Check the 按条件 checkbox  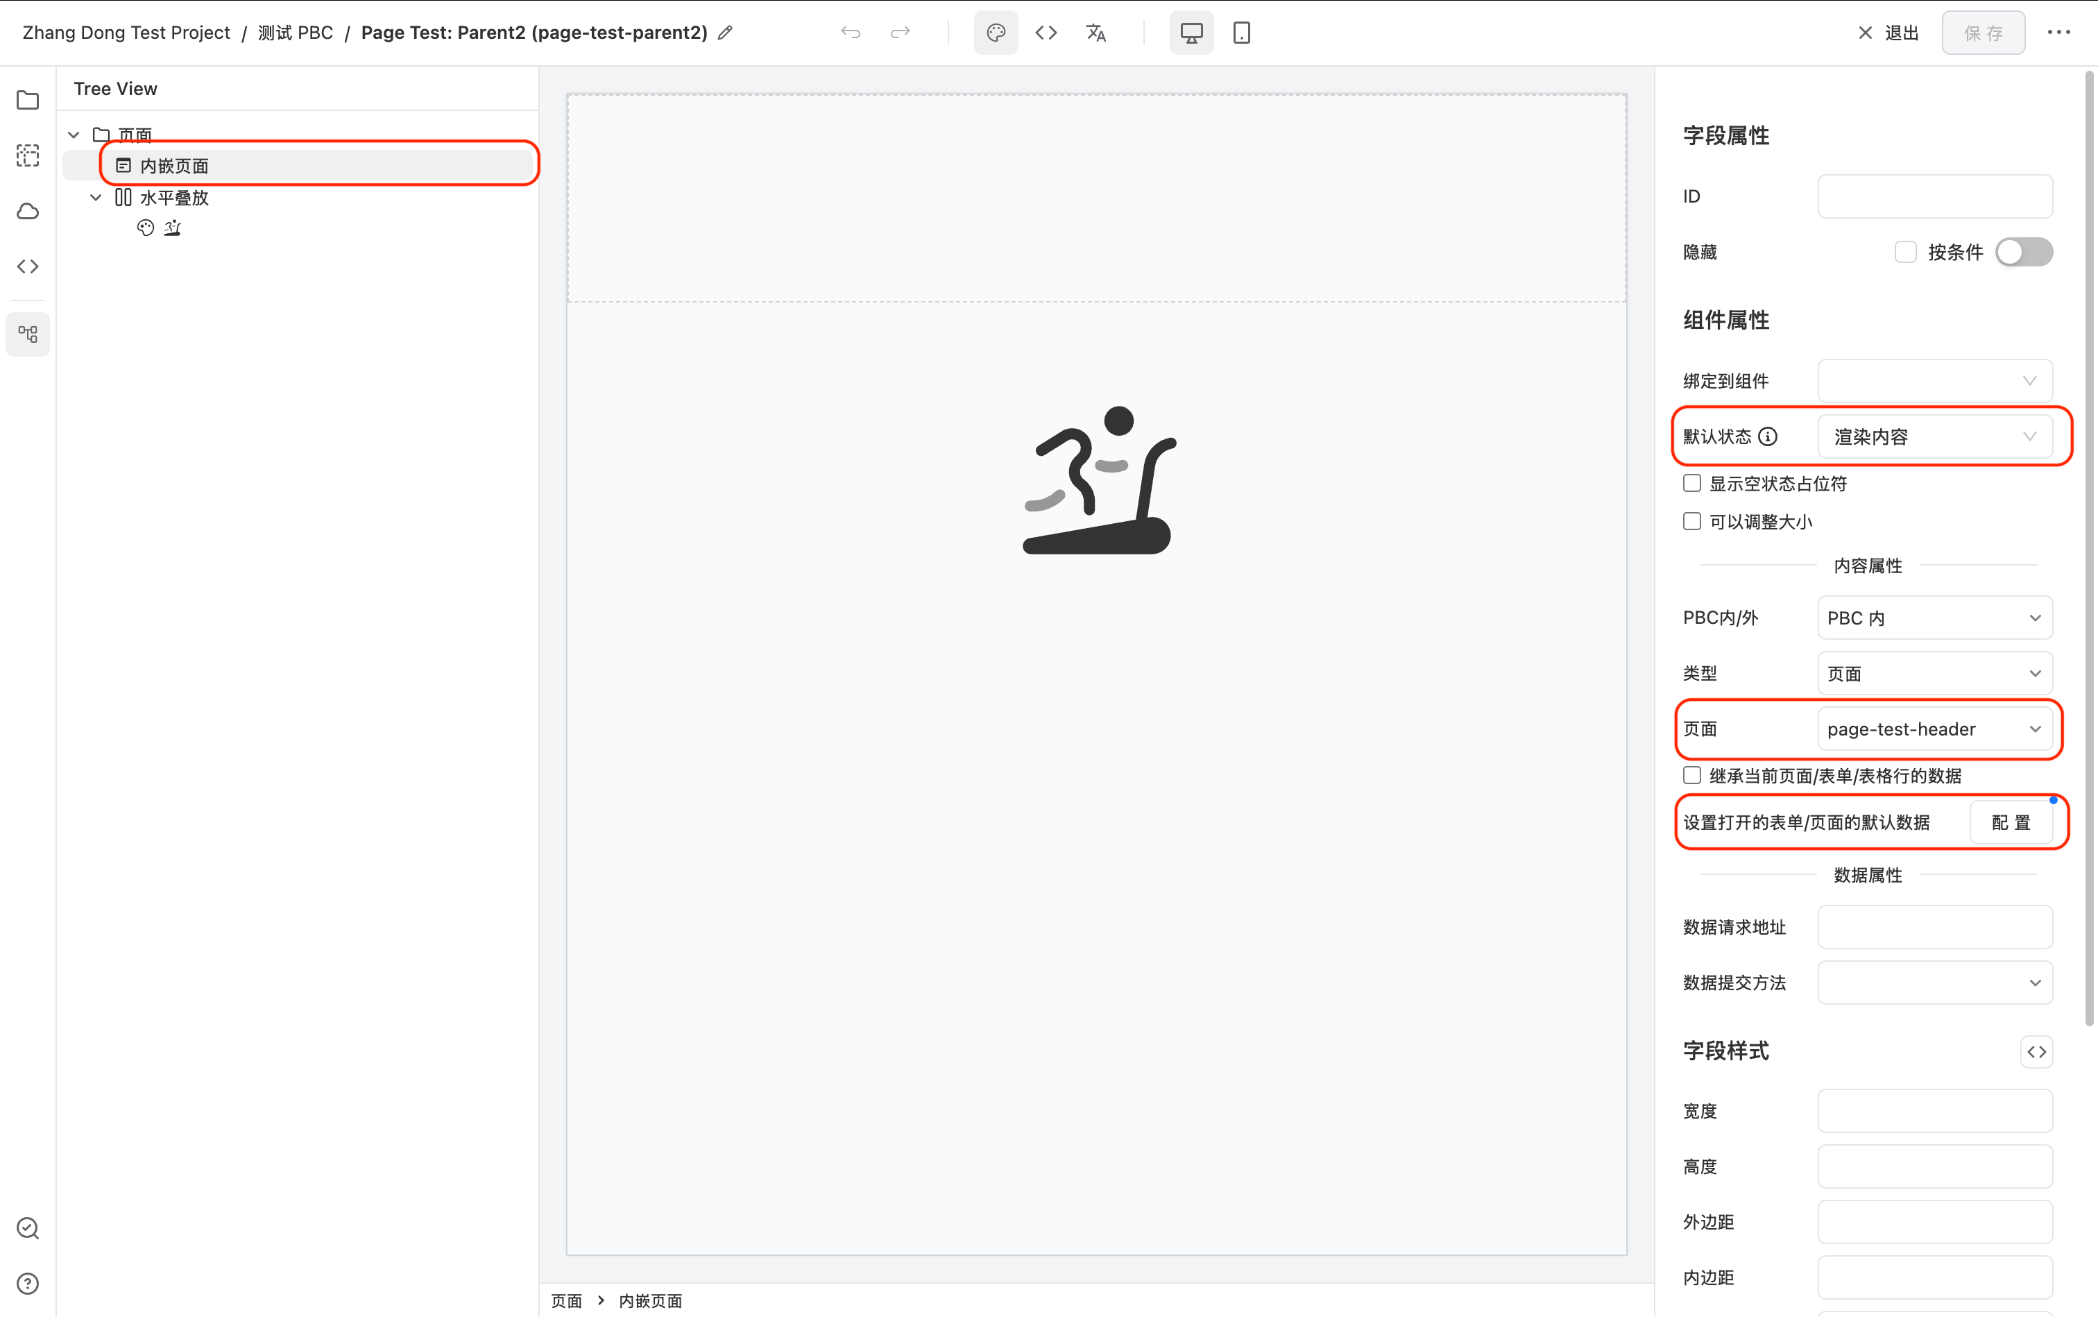point(1906,252)
